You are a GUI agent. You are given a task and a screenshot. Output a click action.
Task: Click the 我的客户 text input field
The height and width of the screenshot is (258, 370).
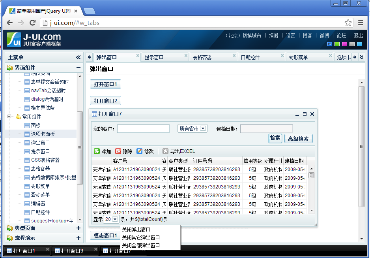pyautogui.click(x=143, y=129)
